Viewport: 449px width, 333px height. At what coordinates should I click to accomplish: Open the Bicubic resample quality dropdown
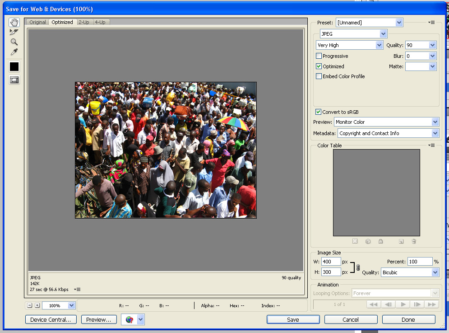[410, 272]
